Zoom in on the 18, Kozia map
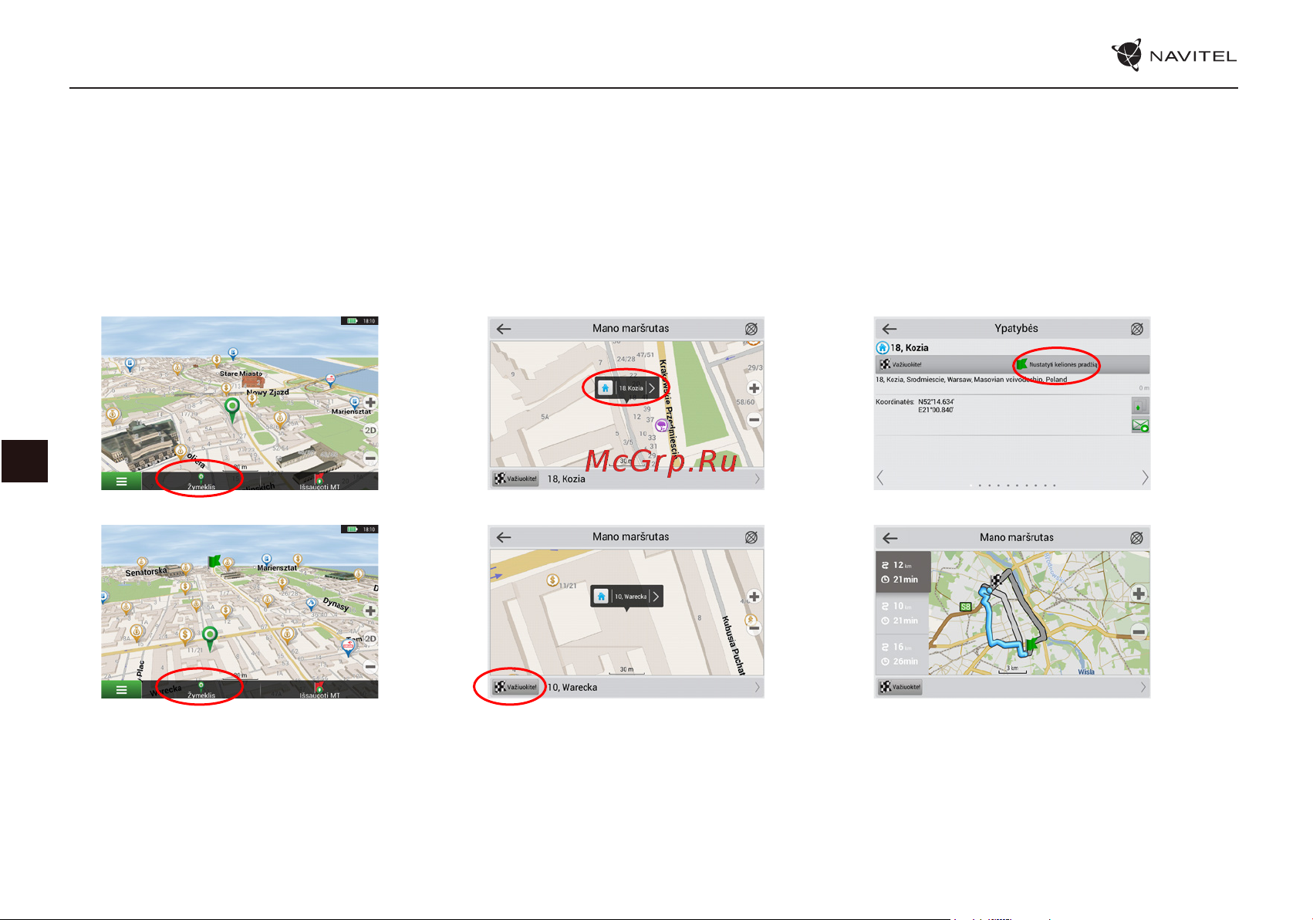The image size is (1313, 920). click(x=754, y=388)
